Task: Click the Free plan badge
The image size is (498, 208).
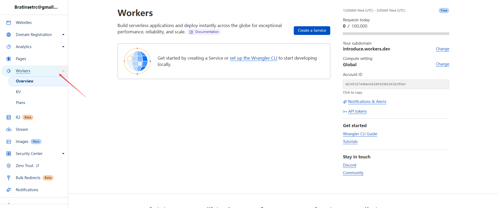Action: 444,11
